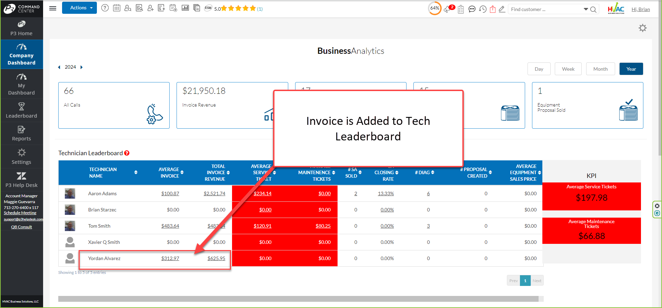Click Technician Leaderboard help icon

127,153
